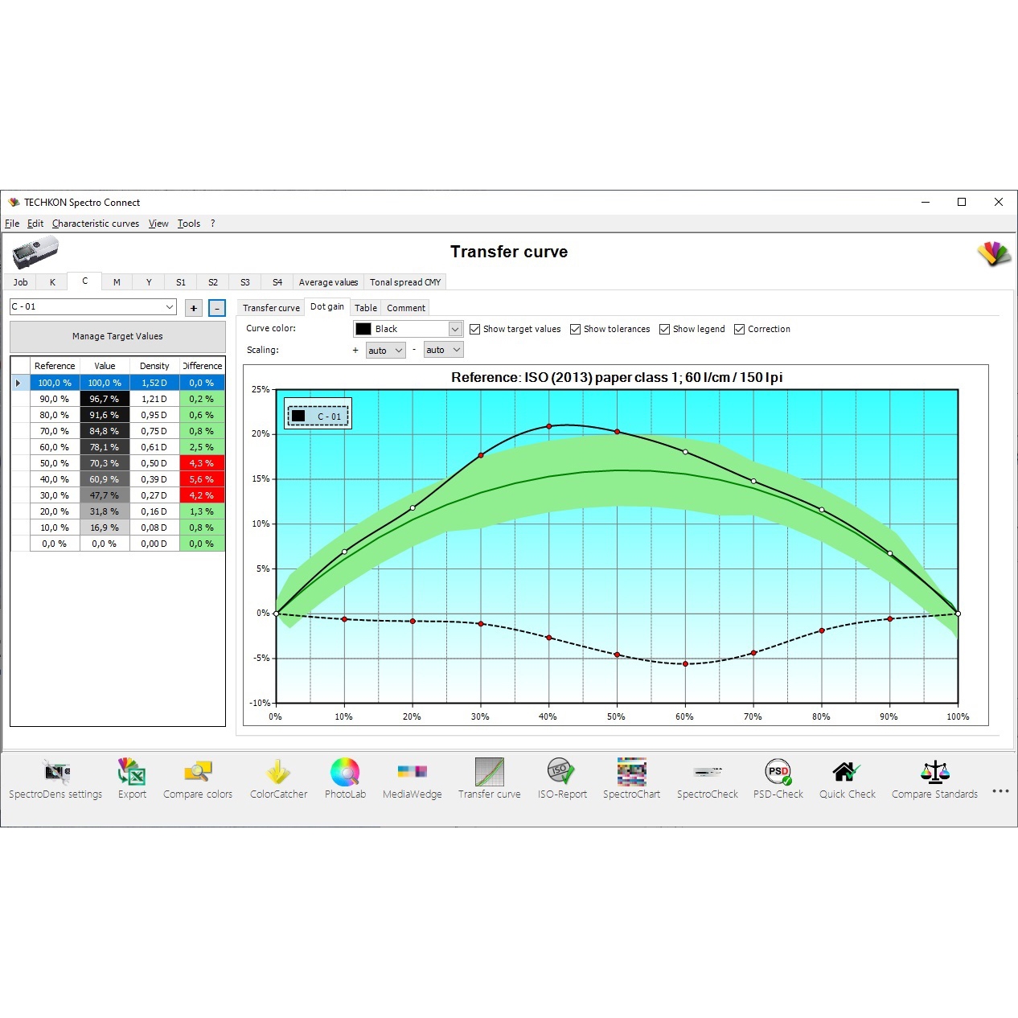Click the C - 01 legend entry in chart
This screenshot has width=1018, height=1018.
[318, 416]
